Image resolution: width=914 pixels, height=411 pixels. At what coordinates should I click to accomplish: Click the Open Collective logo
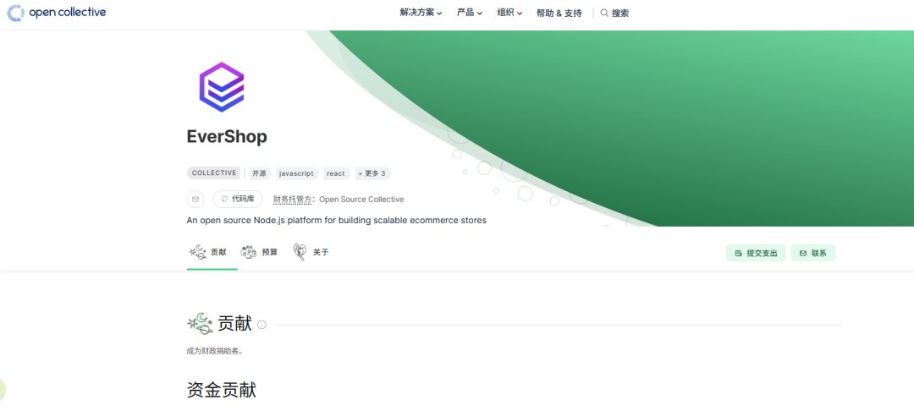click(x=57, y=13)
